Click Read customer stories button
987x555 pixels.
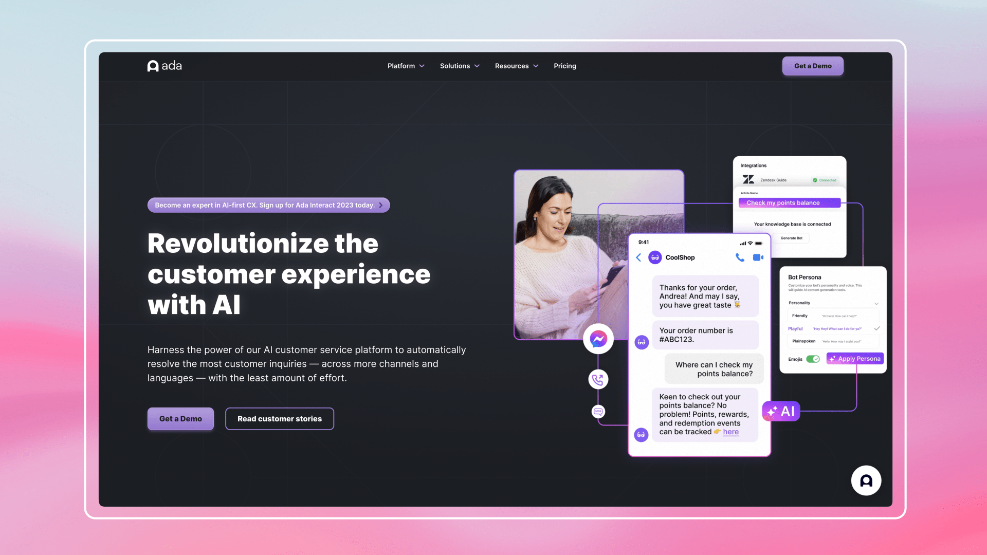click(x=279, y=419)
